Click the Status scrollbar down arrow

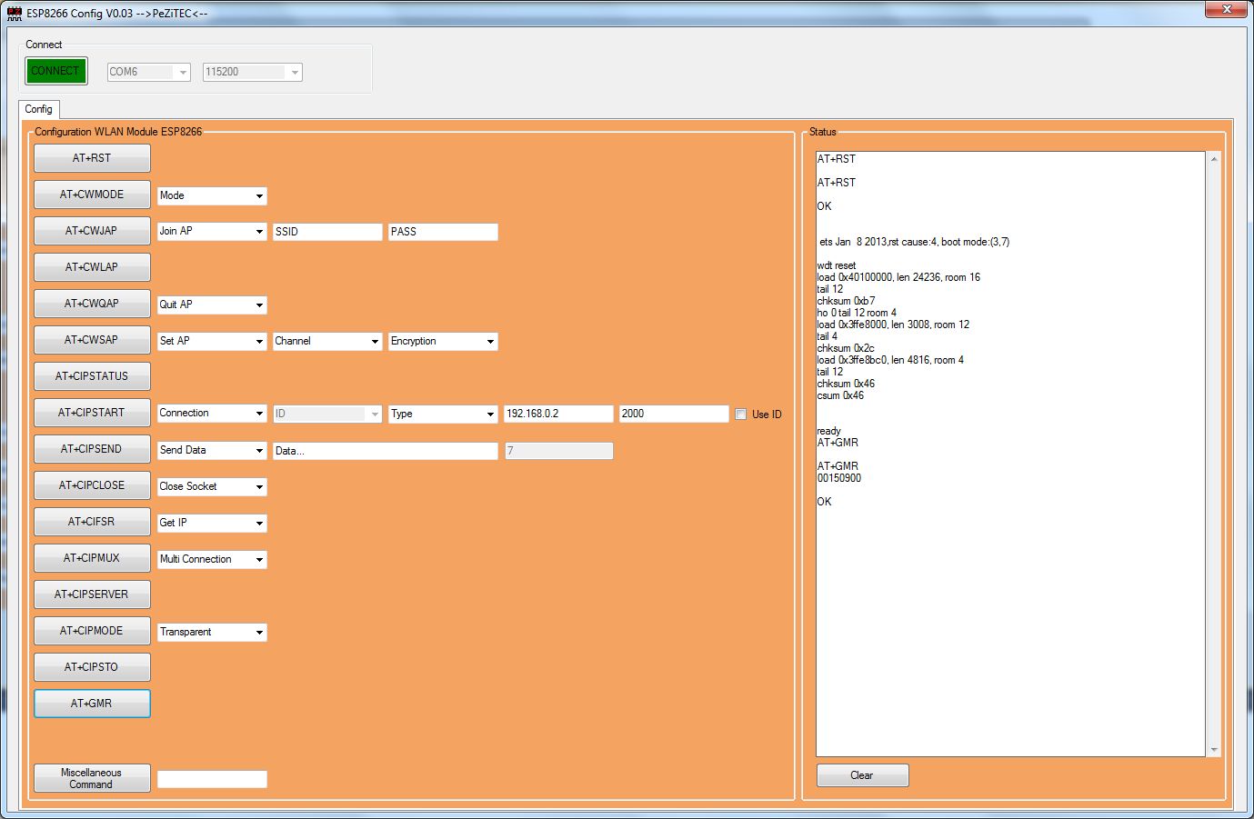tap(1214, 750)
